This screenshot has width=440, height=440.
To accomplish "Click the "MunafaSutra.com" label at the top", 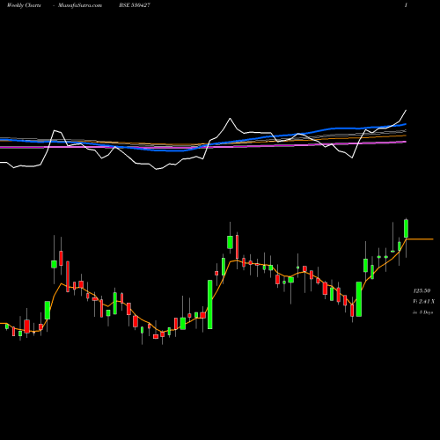I will click(80, 5).
